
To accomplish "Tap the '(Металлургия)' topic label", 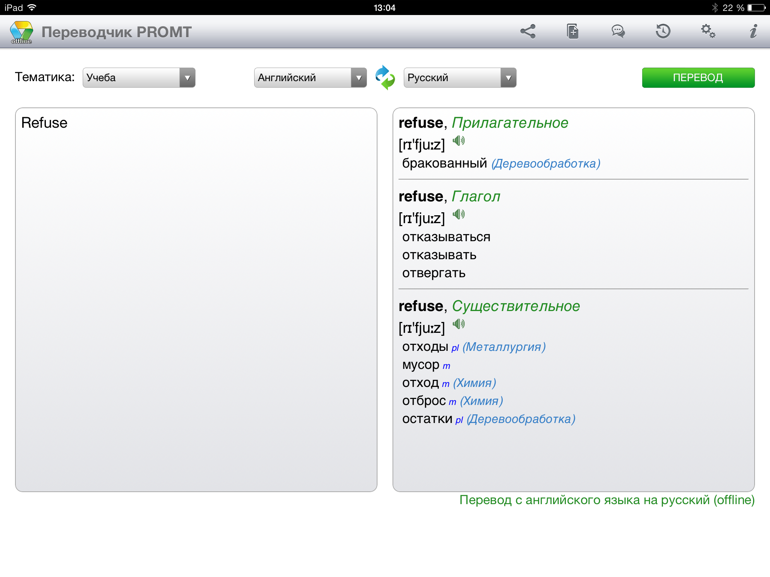I will (504, 347).
